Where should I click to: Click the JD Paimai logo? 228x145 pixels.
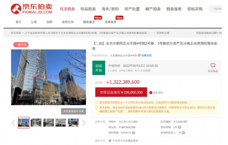[x=31, y=9]
